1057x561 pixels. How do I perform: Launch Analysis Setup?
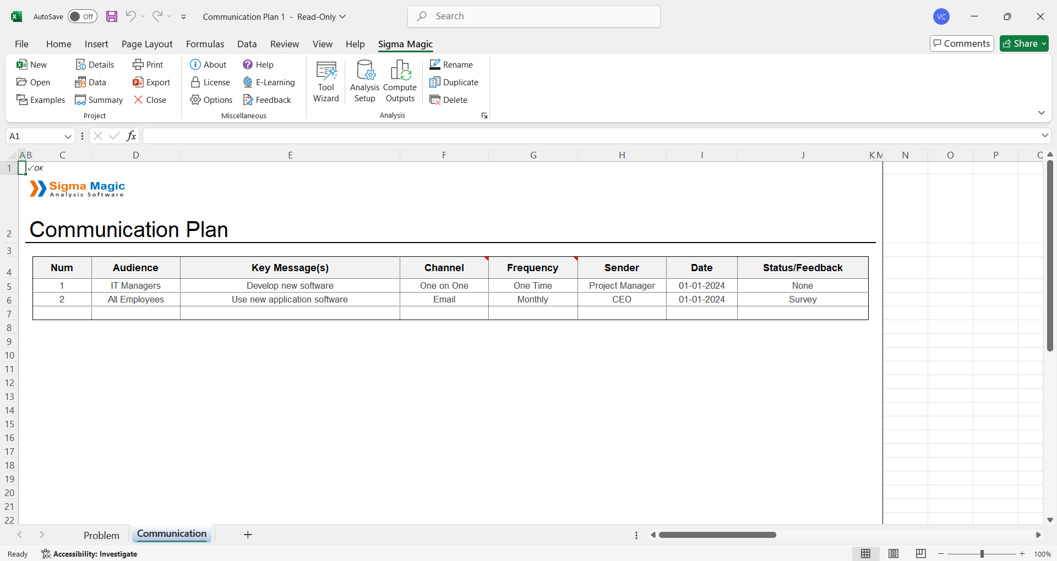tap(364, 81)
